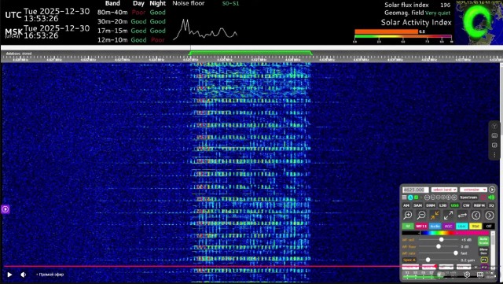Image resolution: width=503 pixels, height=284 pixels.
Task: Click the red video progress bar
Action: point(219,266)
